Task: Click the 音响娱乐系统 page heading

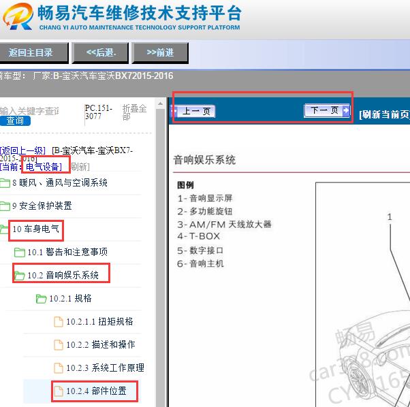Action: click(204, 160)
